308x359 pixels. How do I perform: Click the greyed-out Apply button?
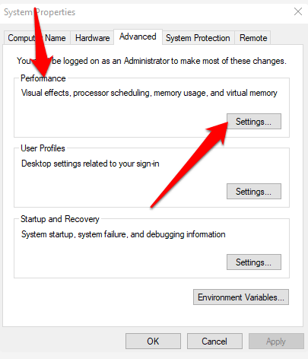pyautogui.click(x=276, y=342)
